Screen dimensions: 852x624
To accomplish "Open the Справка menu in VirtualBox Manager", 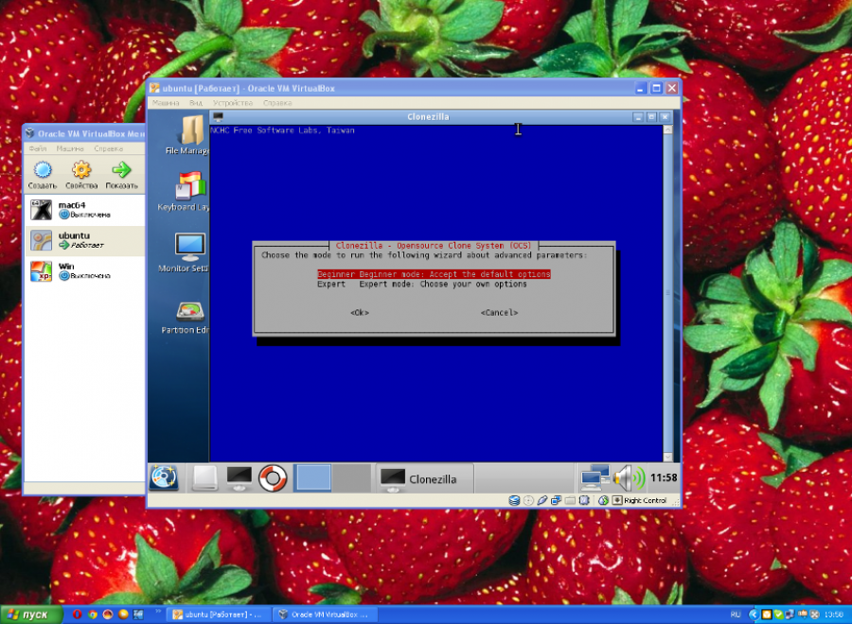I will tap(108, 148).
